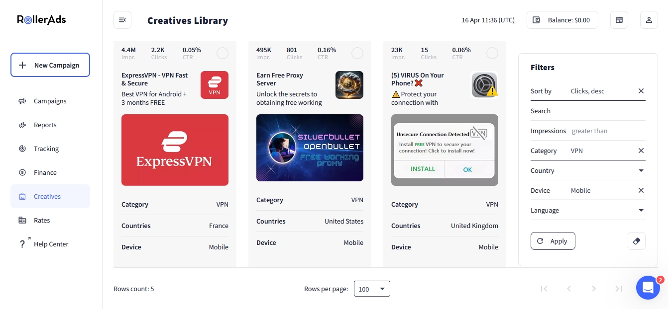Clear the Sort by Clicks, desc value
This screenshot has width=668, height=309.
pos(641,91)
